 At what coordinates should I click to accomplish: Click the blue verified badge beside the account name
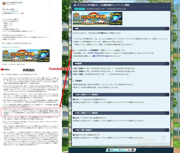tap(21, 2)
